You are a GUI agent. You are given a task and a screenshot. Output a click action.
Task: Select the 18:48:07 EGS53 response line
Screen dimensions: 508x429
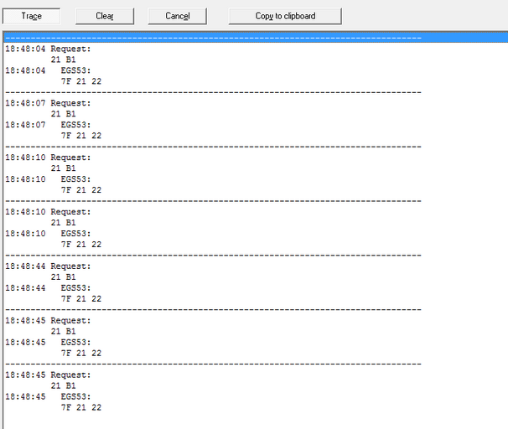[x=48, y=125]
